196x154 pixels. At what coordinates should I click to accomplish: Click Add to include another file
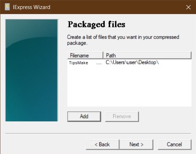pos(84,116)
